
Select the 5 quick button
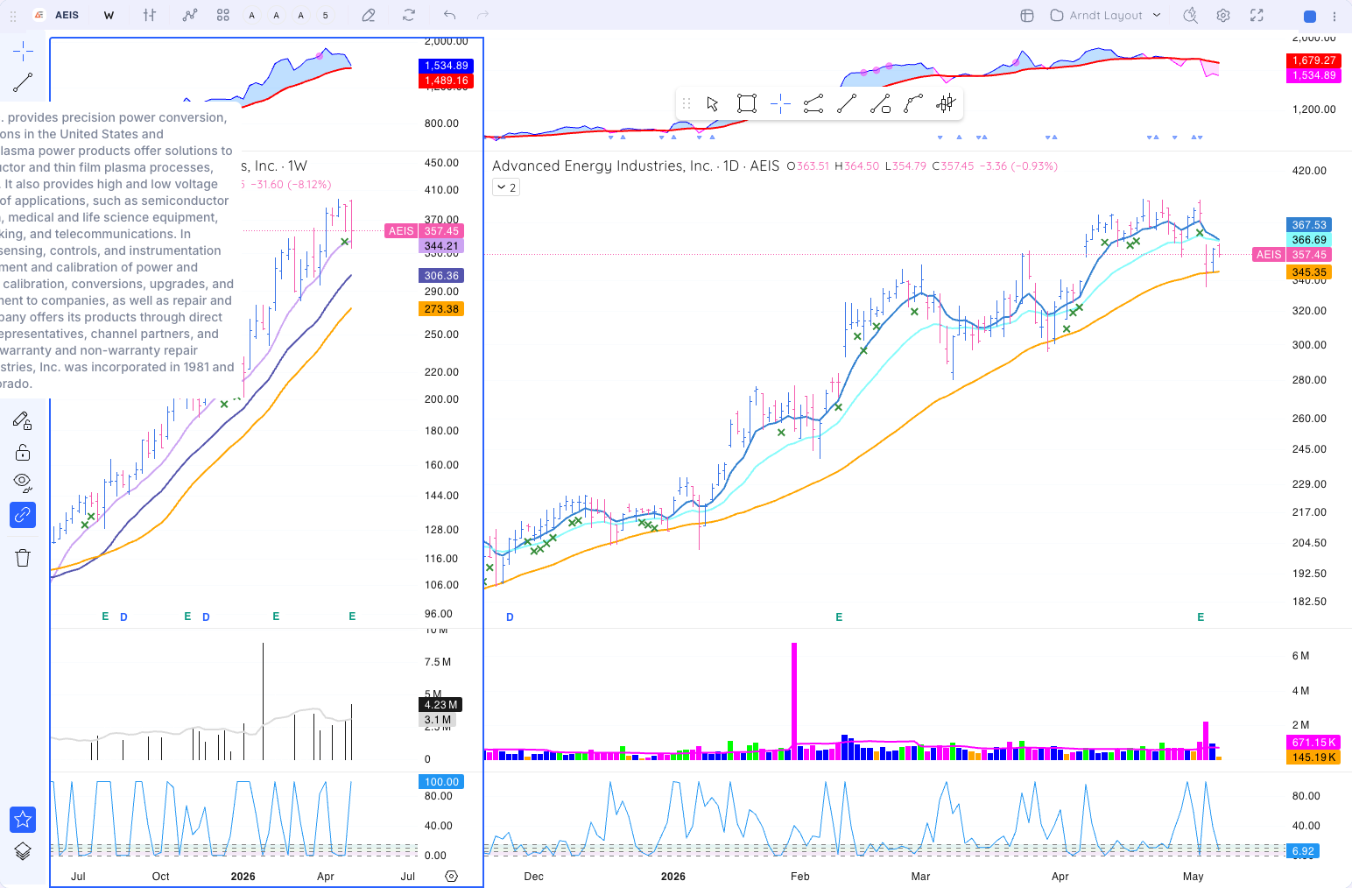[x=326, y=15]
